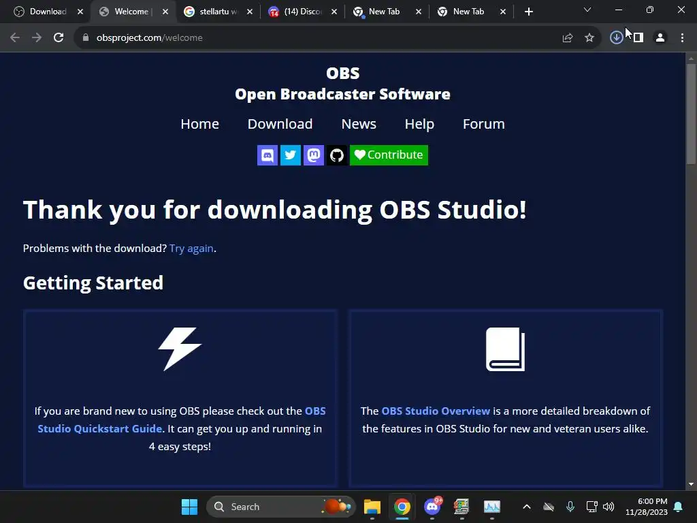Screen dimensions: 697x523
Task: Open the News nav link
Action: 359,124
